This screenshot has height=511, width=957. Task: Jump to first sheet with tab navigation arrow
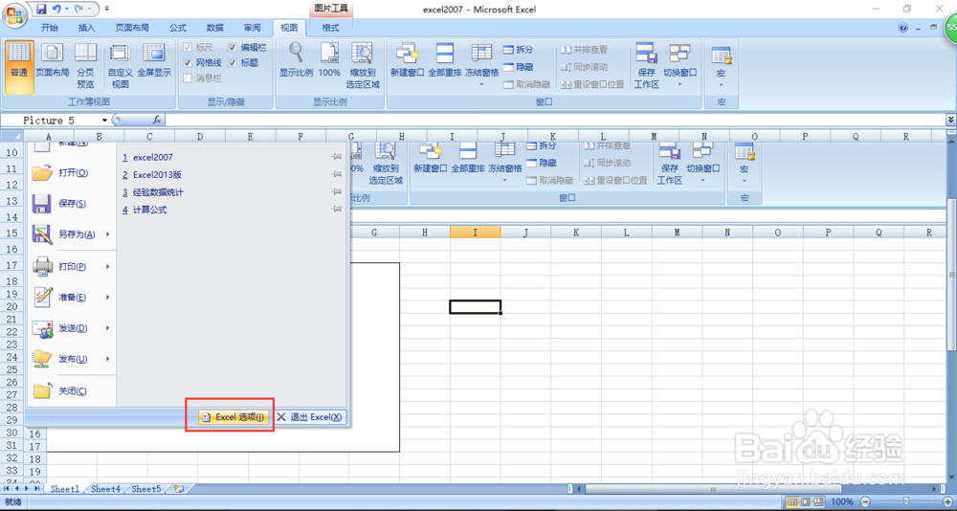(8, 489)
